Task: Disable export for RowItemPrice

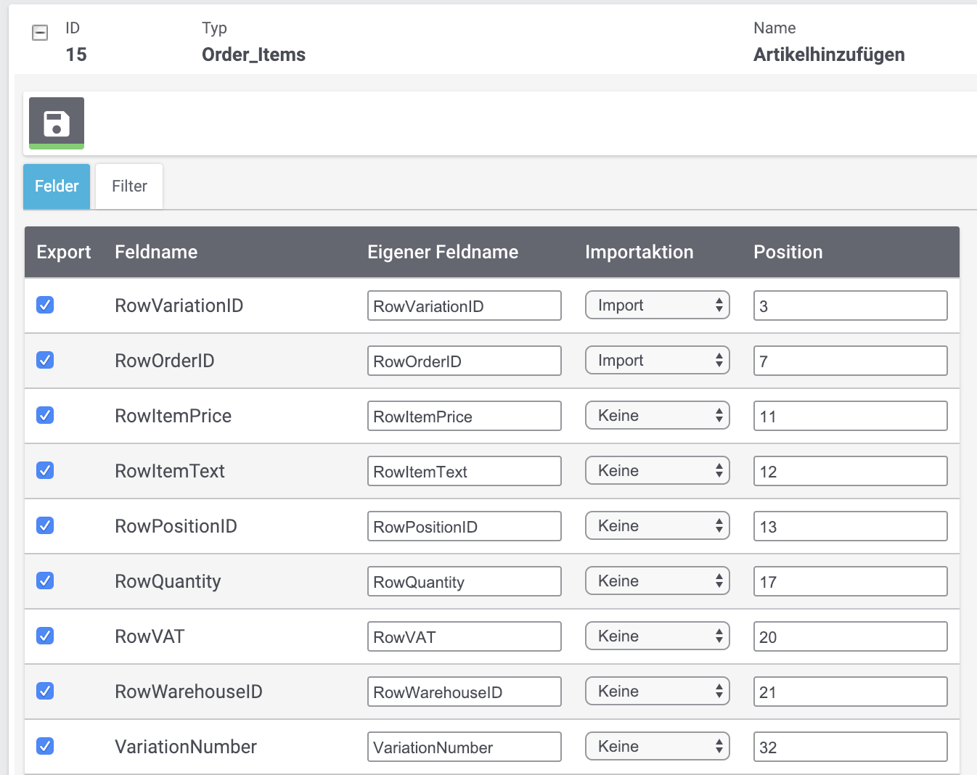Action: pos(45,415)
